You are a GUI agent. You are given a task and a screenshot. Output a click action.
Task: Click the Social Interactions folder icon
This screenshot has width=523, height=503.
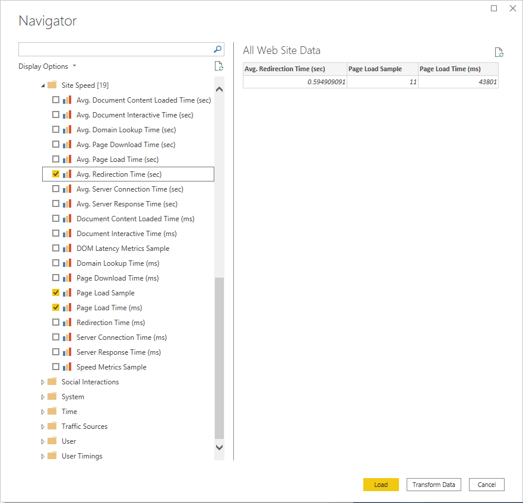52,382
